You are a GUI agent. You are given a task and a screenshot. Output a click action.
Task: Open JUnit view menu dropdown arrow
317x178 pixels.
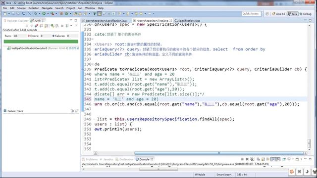click(x=76, y=25)
